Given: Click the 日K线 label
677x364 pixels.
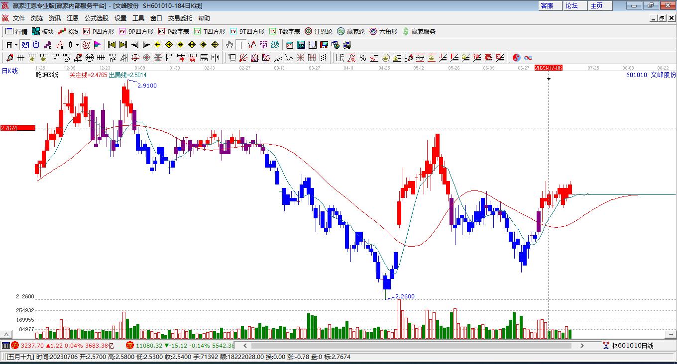Looking at the screenshot, I should tap(9, 71).
